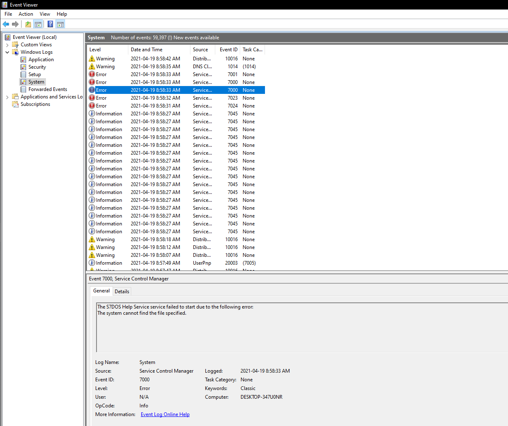
Task: Collapse the Windows Logs tree node
Action: (x=7, y=52)
